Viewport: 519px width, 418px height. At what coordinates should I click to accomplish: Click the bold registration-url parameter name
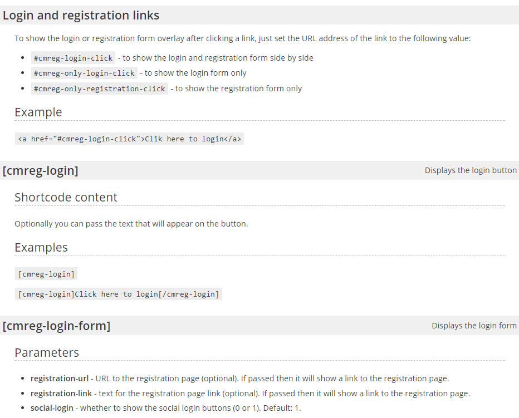60,378
